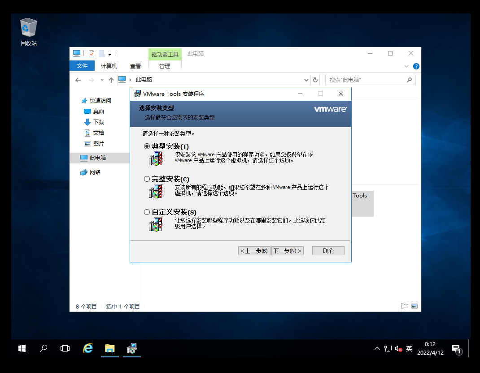The width and height of the screenshot is (480, 373).
Task: Select the 典型安装(T) radio option
Action: coord(147,146)
